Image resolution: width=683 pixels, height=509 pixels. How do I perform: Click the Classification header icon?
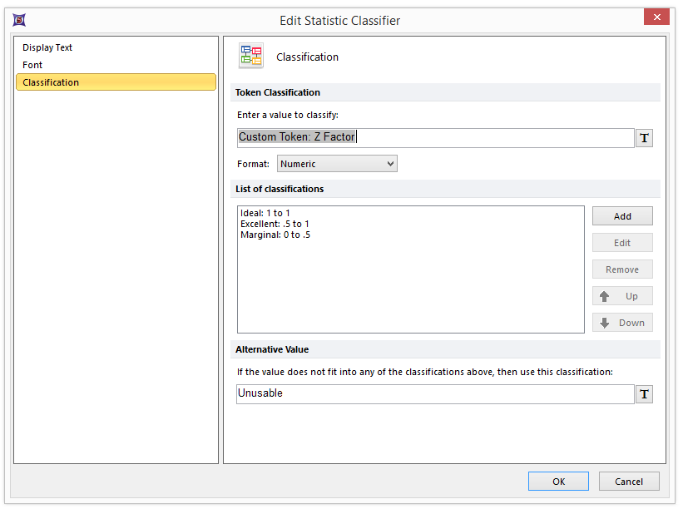point(250,56)
